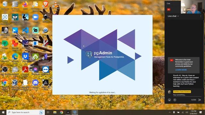Open the Streamlabs teal desktop icon

point(36,30)
